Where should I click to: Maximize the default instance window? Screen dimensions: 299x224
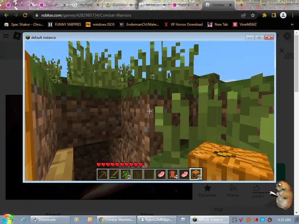click(259, 38)
